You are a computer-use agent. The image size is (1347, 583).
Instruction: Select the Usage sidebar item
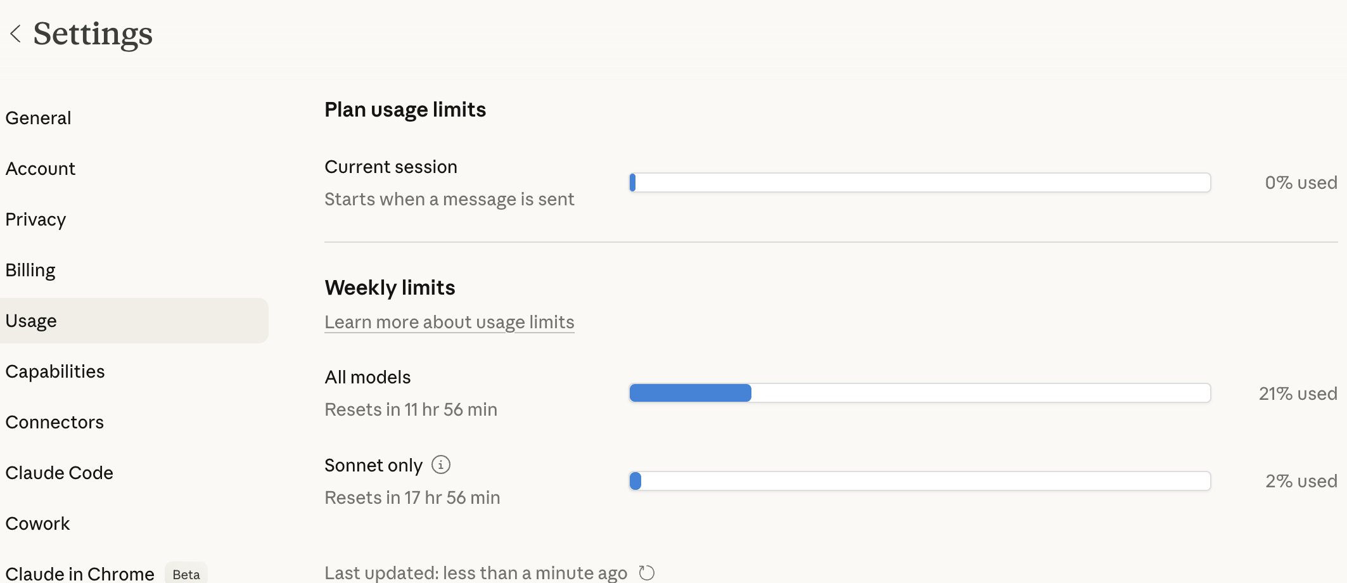(x=32, y=321)
